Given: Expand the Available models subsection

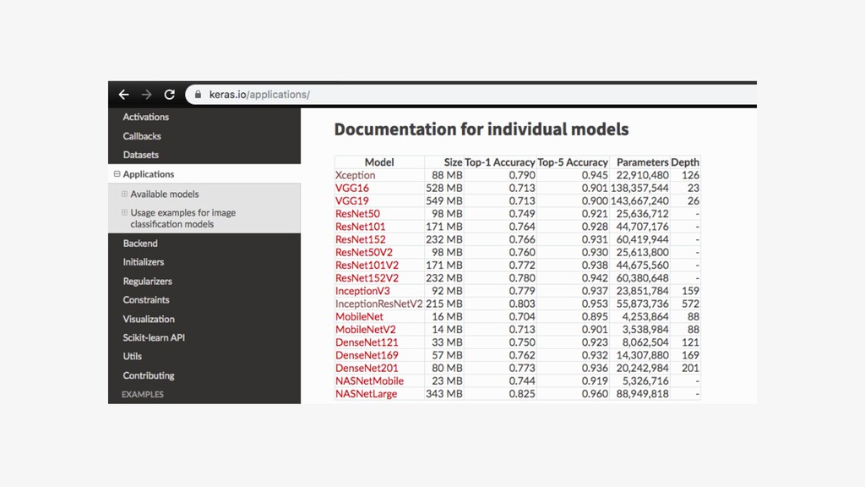Looking at the screenshot, I should click(x=125, y=194).
